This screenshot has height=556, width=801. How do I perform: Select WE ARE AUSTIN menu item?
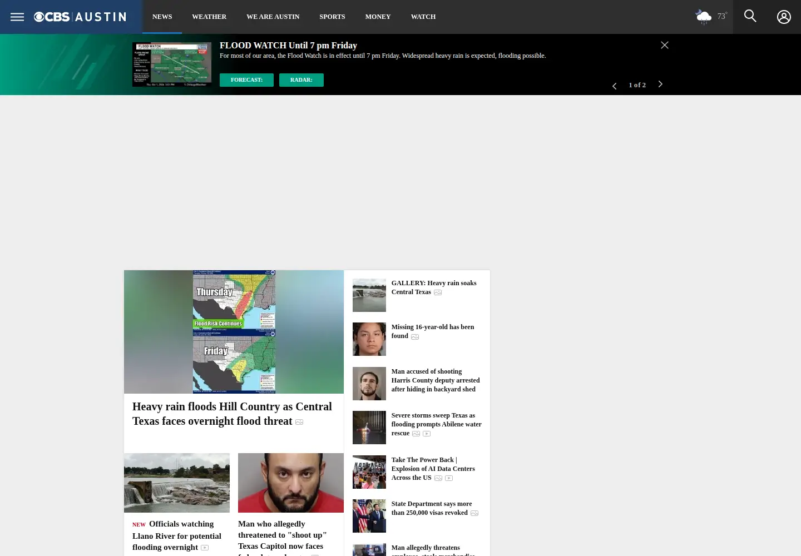273,17
